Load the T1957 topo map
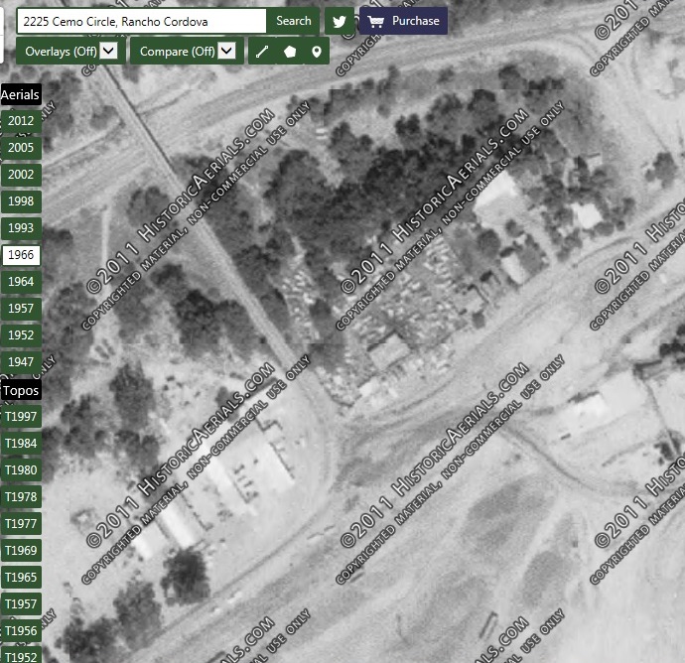Image resolution: width=685 pixels, height=663 pixels. (21, 604)
